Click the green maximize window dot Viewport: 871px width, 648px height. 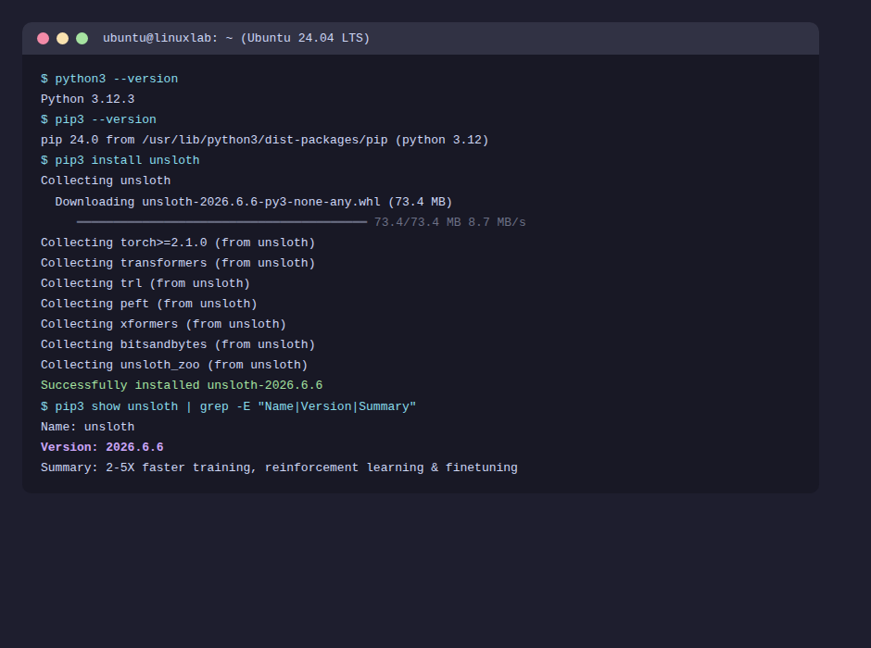pos(82,38)
